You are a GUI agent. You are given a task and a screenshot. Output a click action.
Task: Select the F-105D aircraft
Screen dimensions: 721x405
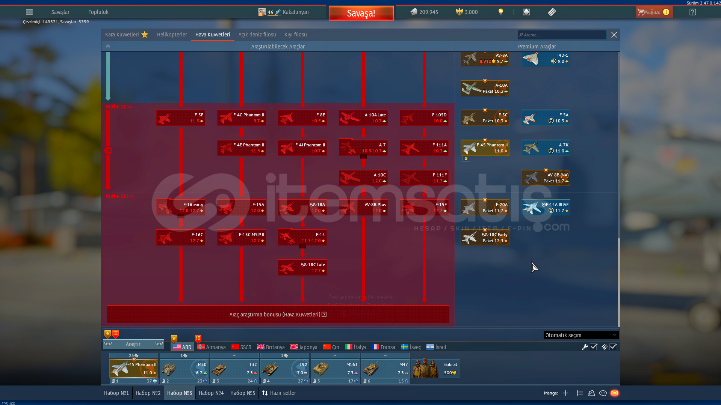pos(424,118)
